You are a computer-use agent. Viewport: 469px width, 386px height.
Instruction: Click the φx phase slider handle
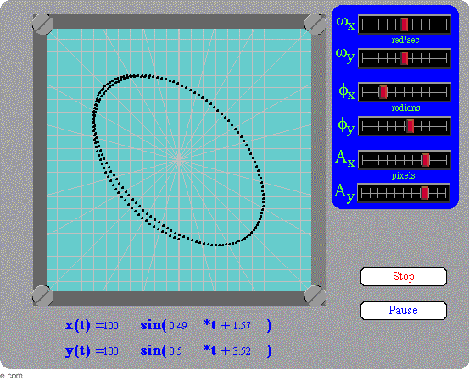(383, 92)
